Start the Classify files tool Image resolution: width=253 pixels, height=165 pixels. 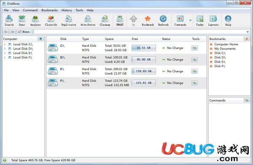click(x=51, y=21)
